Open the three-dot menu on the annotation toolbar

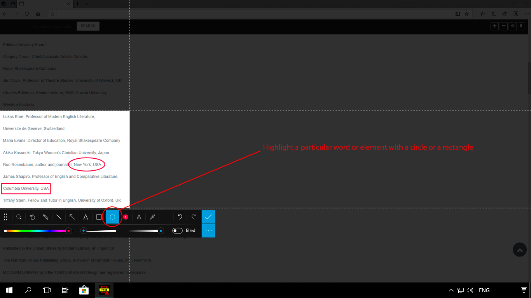pyautogui.click(x=208, y=230)
